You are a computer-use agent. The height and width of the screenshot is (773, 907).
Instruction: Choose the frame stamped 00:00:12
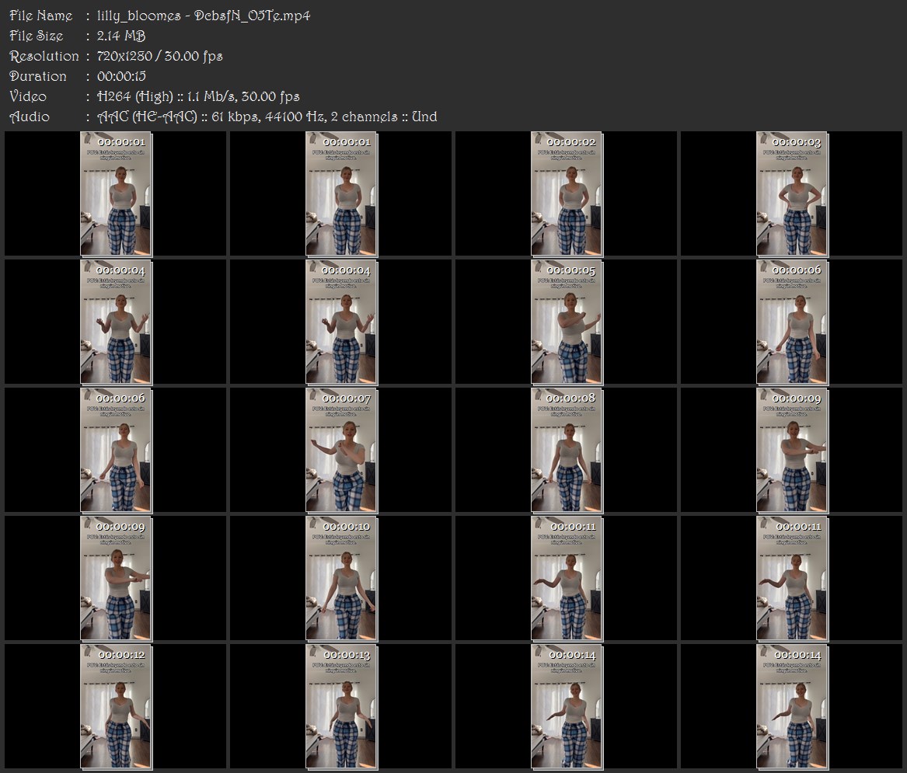pyautogui.click(x=116, y=707)
